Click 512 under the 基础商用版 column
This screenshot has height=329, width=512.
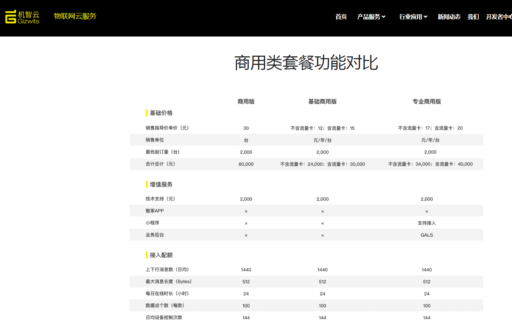click(323, 282)
